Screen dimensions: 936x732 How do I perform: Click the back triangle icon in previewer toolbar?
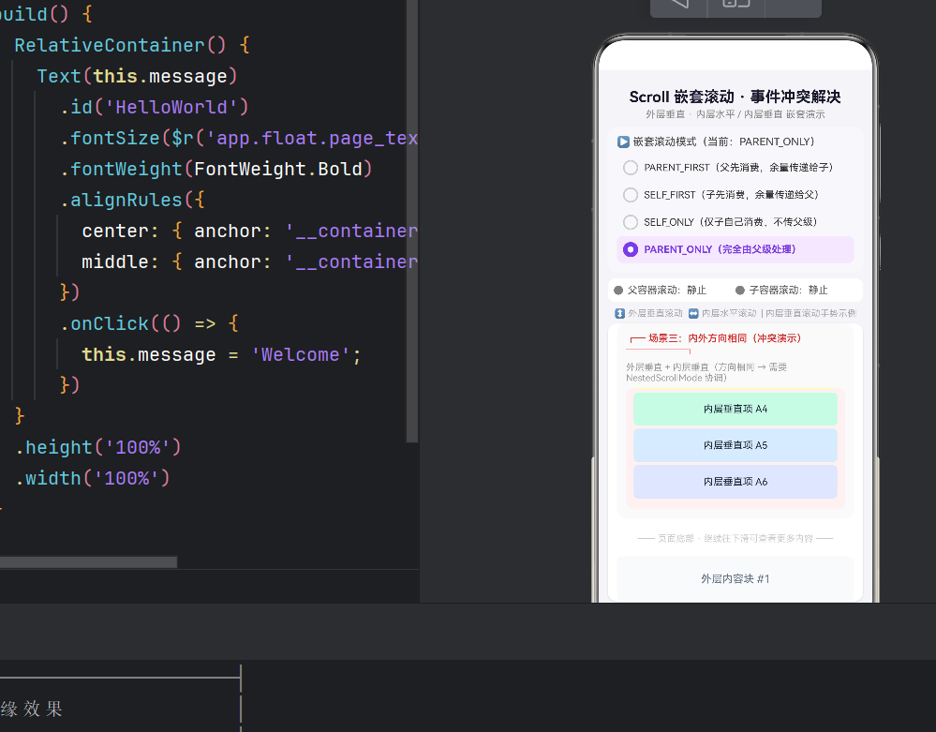(678, 3)
